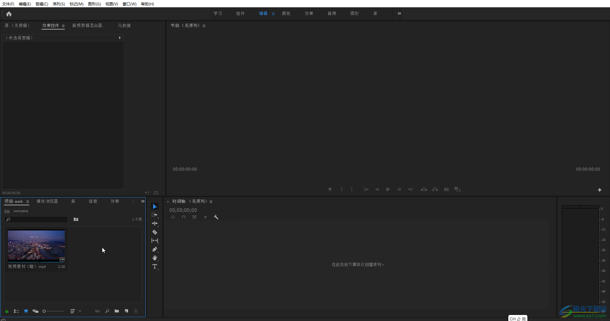The height and width of the screenshot is (321, 610).
Task: Toggle Snap magnet in Timeline
Action: pos(184,217)
